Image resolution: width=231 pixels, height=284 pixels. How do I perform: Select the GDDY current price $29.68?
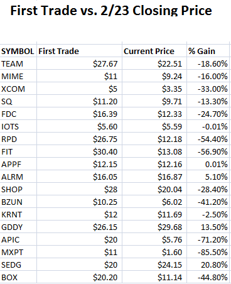tap(154, 227)
